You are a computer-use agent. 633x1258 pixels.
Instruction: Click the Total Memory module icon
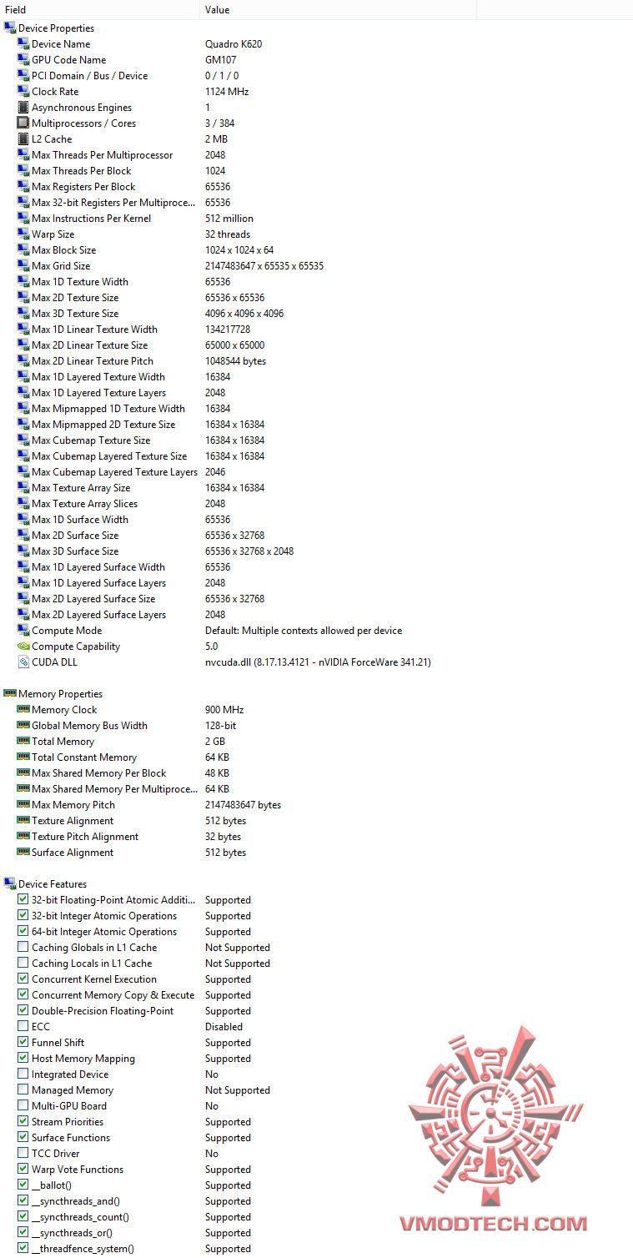coord(23,741)
